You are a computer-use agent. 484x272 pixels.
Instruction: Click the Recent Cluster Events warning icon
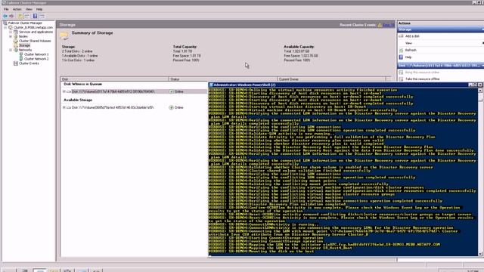(x=380, y=25)
